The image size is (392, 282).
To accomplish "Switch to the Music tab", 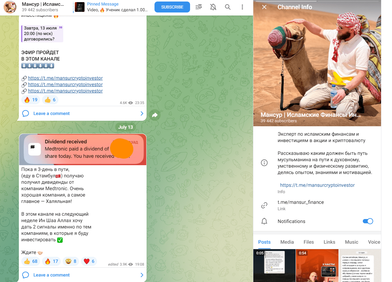I will coord(352,242).
